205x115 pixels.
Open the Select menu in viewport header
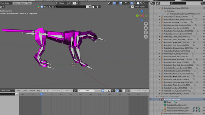22,3
